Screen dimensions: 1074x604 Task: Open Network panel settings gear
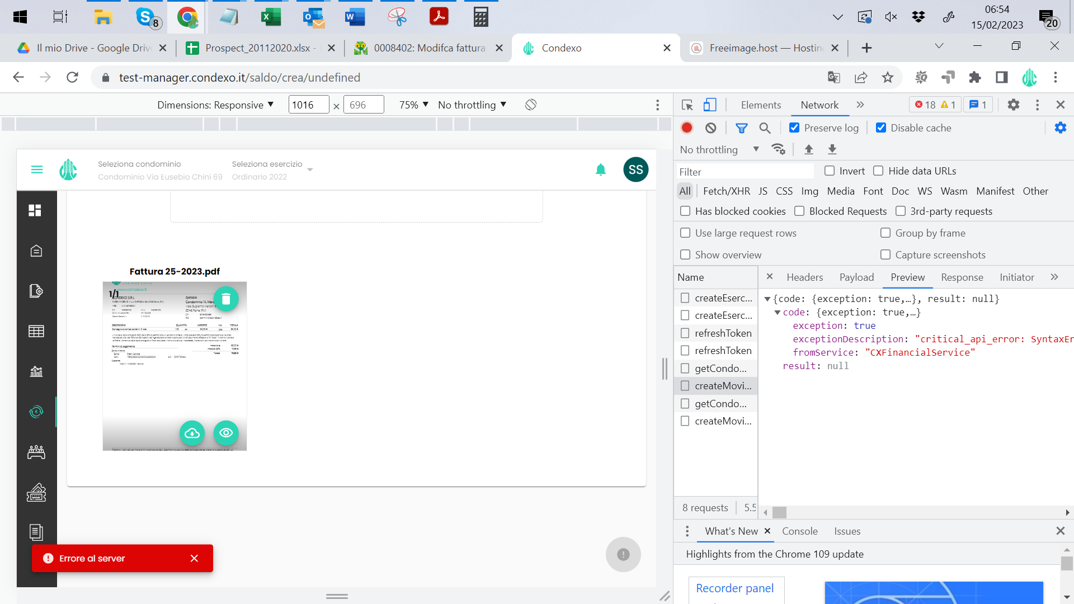[1061, 128]
